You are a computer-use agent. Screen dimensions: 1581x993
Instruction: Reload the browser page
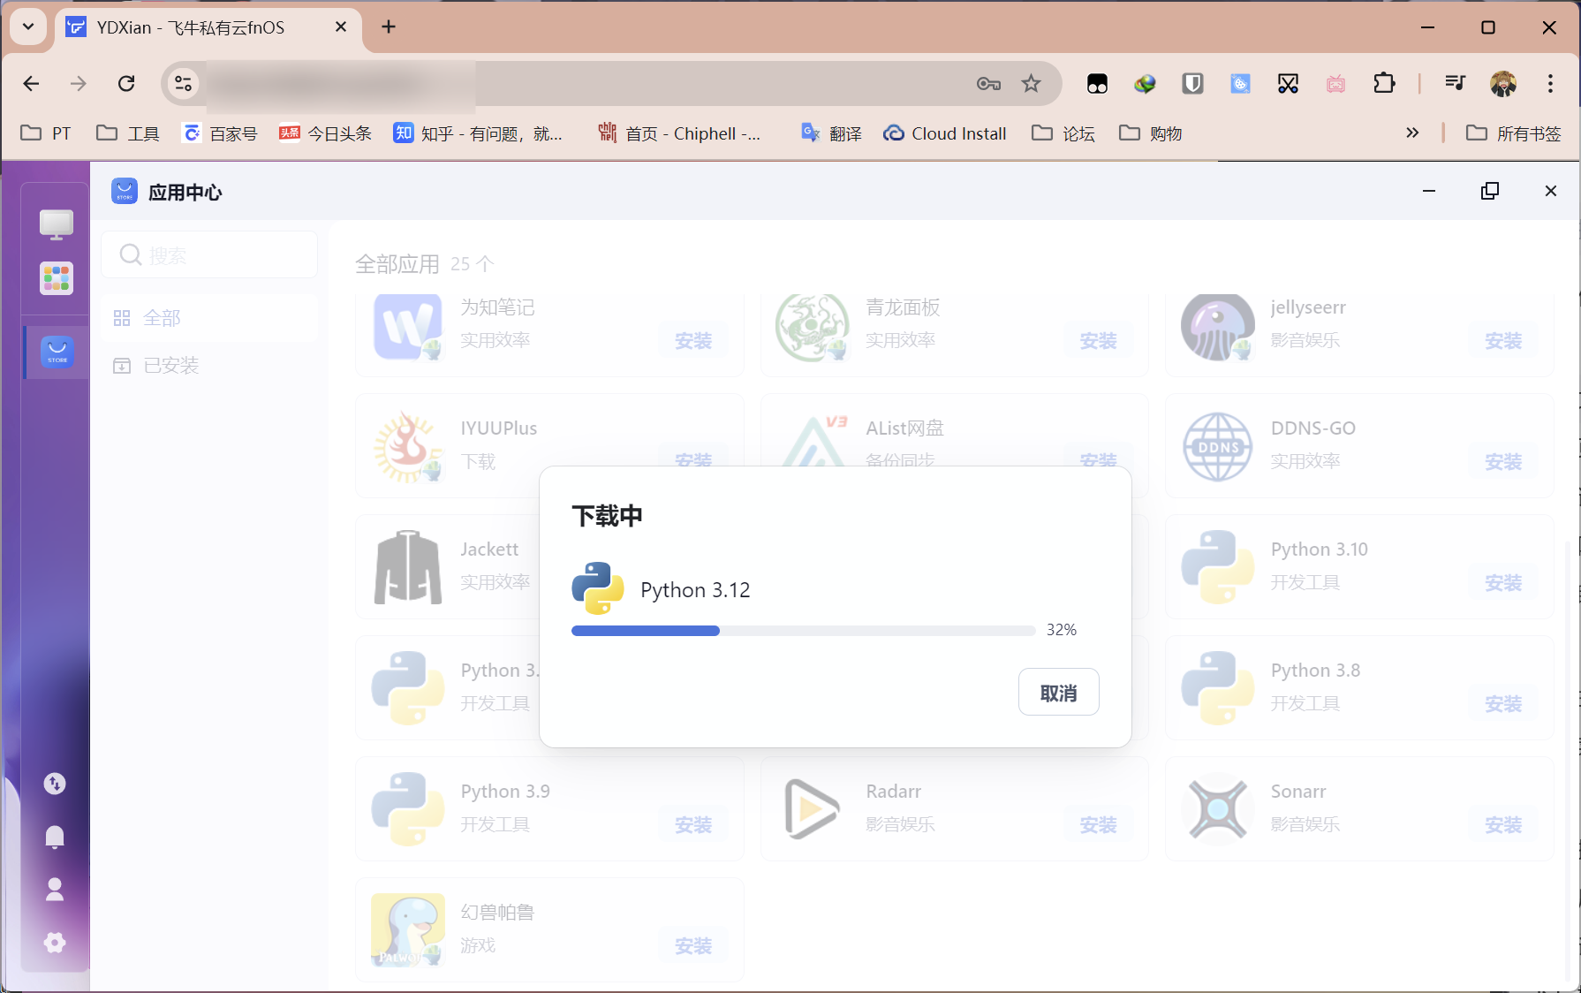(126, 84)
